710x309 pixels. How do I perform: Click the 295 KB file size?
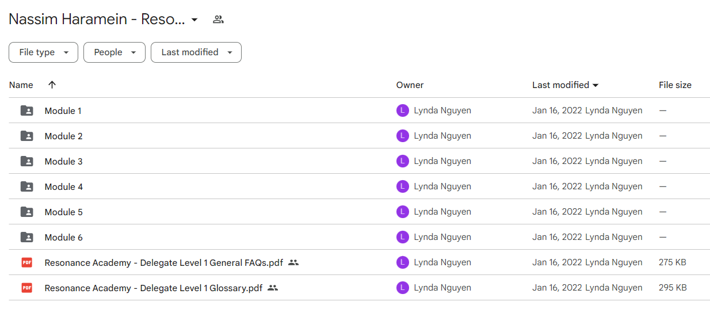point(673,288)
